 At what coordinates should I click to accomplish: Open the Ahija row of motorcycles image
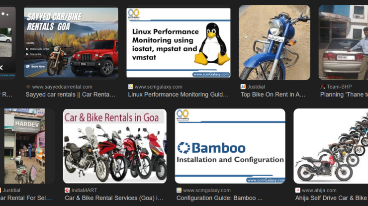[x=331, y=146]
